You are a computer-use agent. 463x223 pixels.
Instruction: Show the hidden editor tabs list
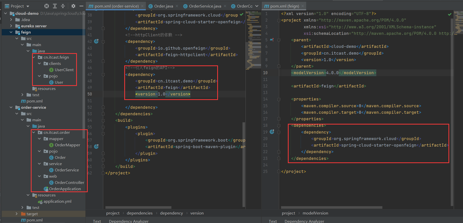(x=257, y=6)
